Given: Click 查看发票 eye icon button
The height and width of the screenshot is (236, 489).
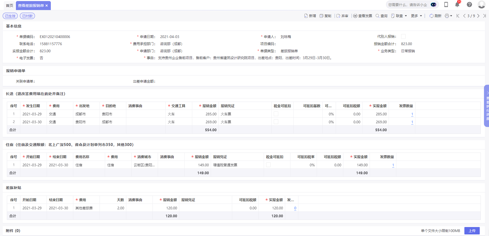Looking at the screenshot, I should pos(363,16).
